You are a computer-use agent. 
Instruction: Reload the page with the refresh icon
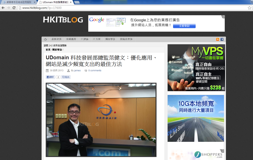pos(14,8)
